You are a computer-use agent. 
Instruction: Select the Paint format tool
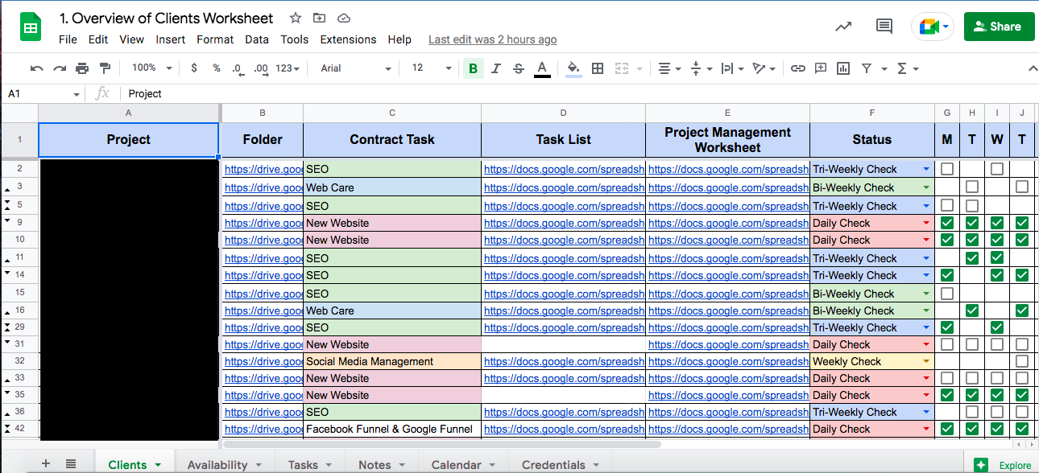tap(105, 68)
